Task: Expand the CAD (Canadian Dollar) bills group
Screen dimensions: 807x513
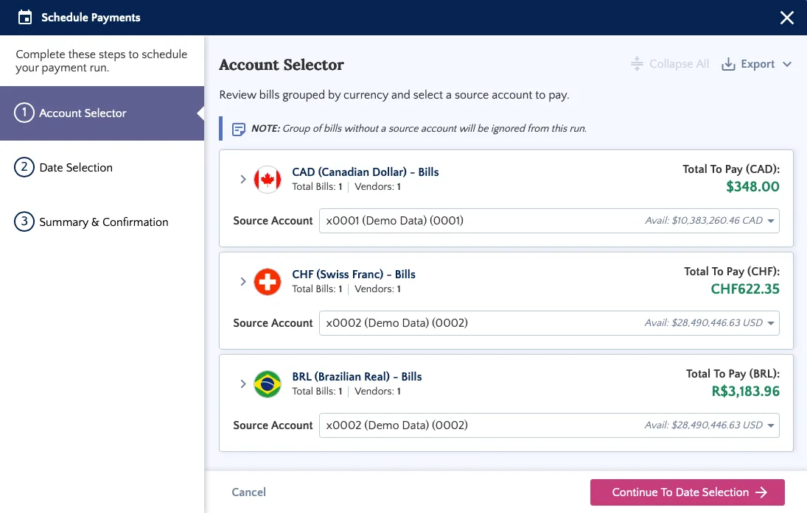Action: click(243, 180)
